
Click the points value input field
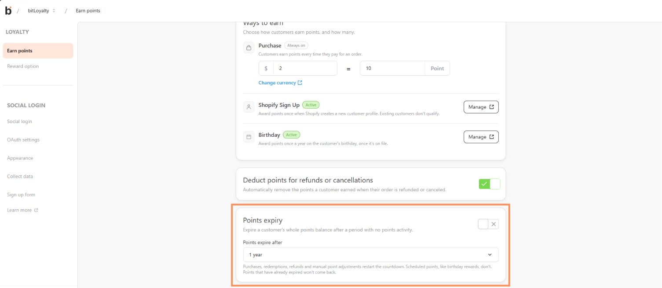(x=392, y=68)
